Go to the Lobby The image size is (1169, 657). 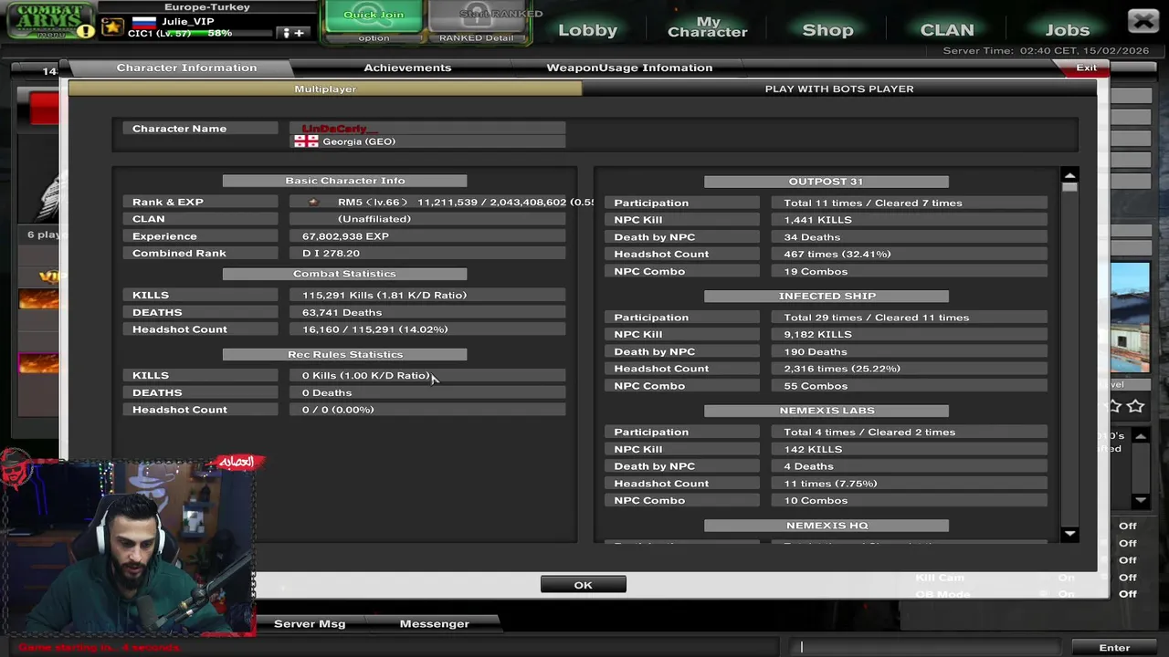click(x=587, y=30)
